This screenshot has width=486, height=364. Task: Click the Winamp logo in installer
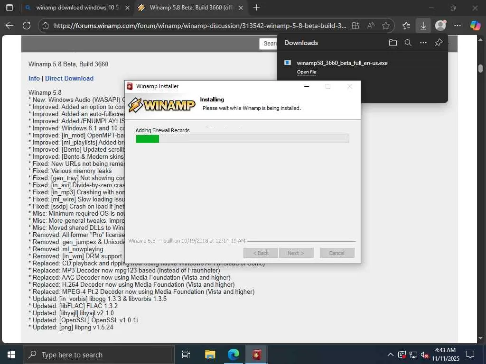click(162, 105)
